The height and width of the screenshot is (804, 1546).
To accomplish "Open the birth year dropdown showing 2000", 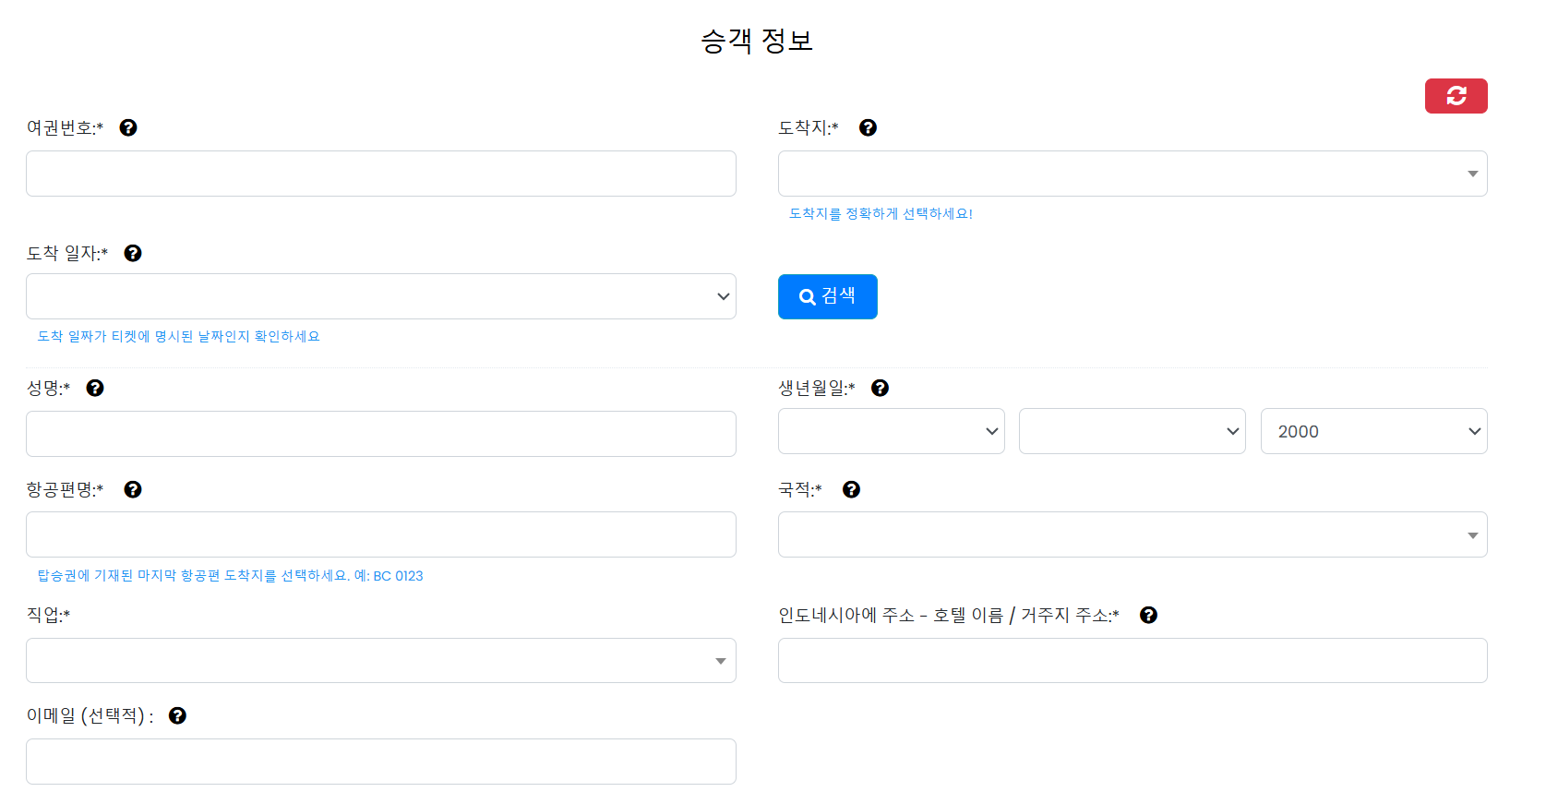I will pos(1373,431).
